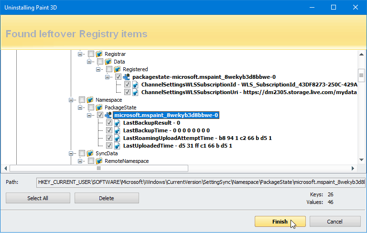Screen dimensions: 367x235
Task: Collapse the Registered tree node
Action: coord(98,70)
